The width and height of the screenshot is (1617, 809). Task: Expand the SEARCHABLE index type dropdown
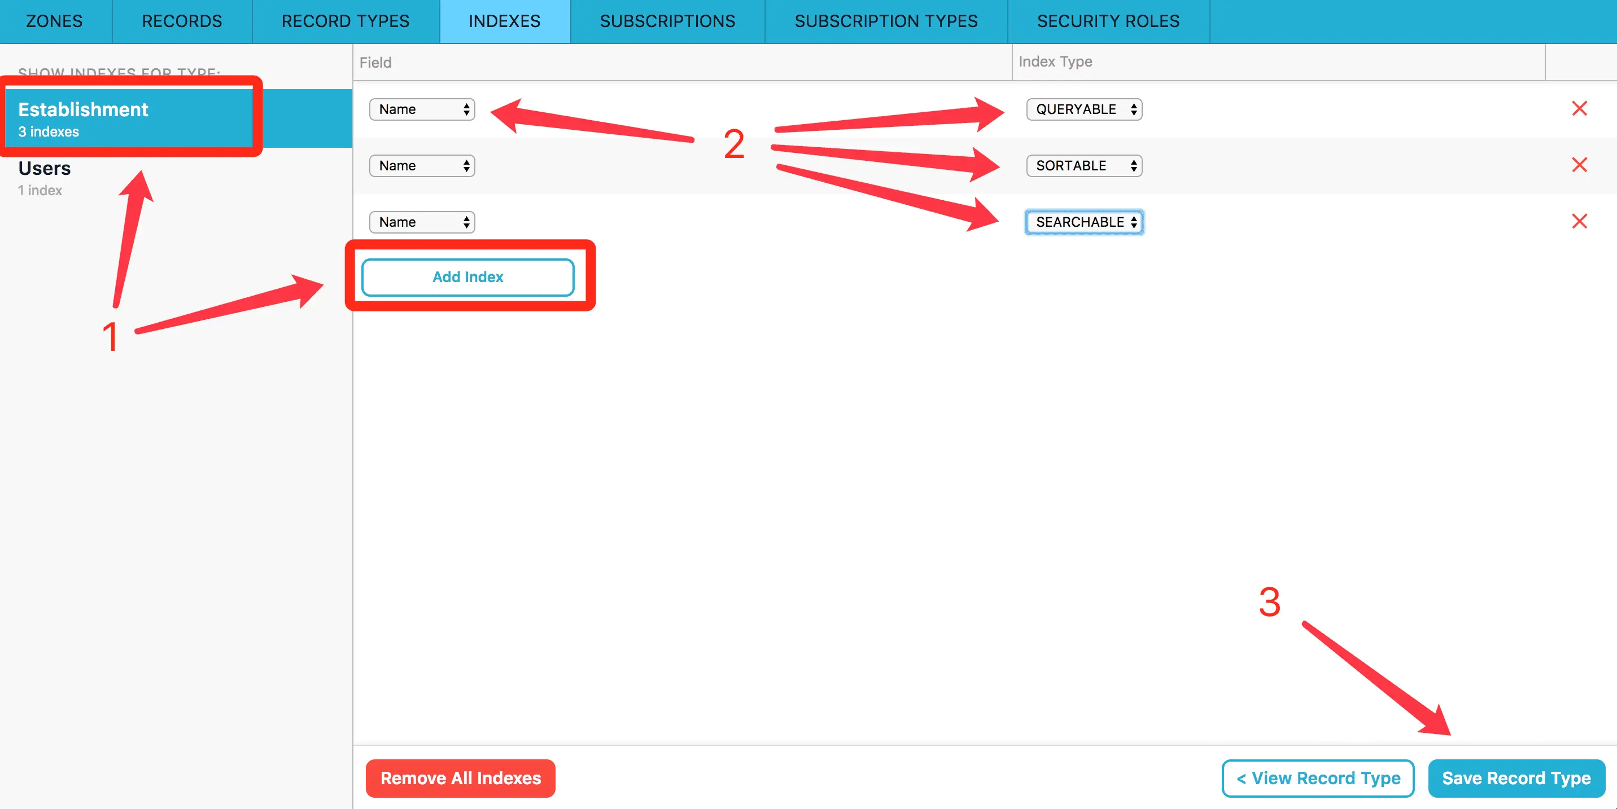coord(1084,222)
